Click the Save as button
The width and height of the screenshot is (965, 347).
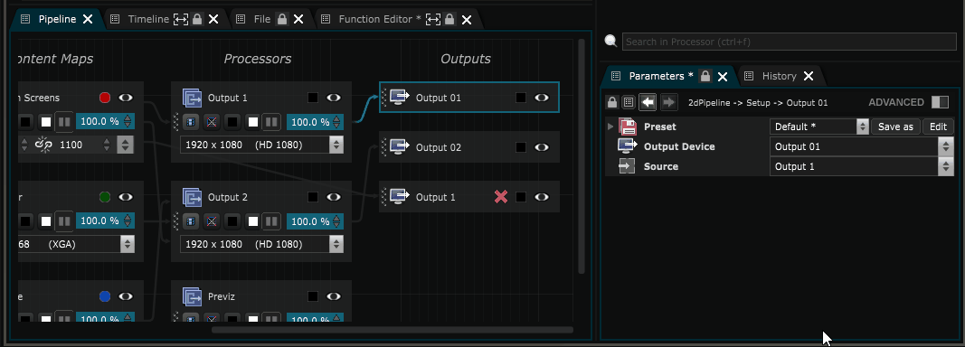pyautogui.click(x=895, y=127)
